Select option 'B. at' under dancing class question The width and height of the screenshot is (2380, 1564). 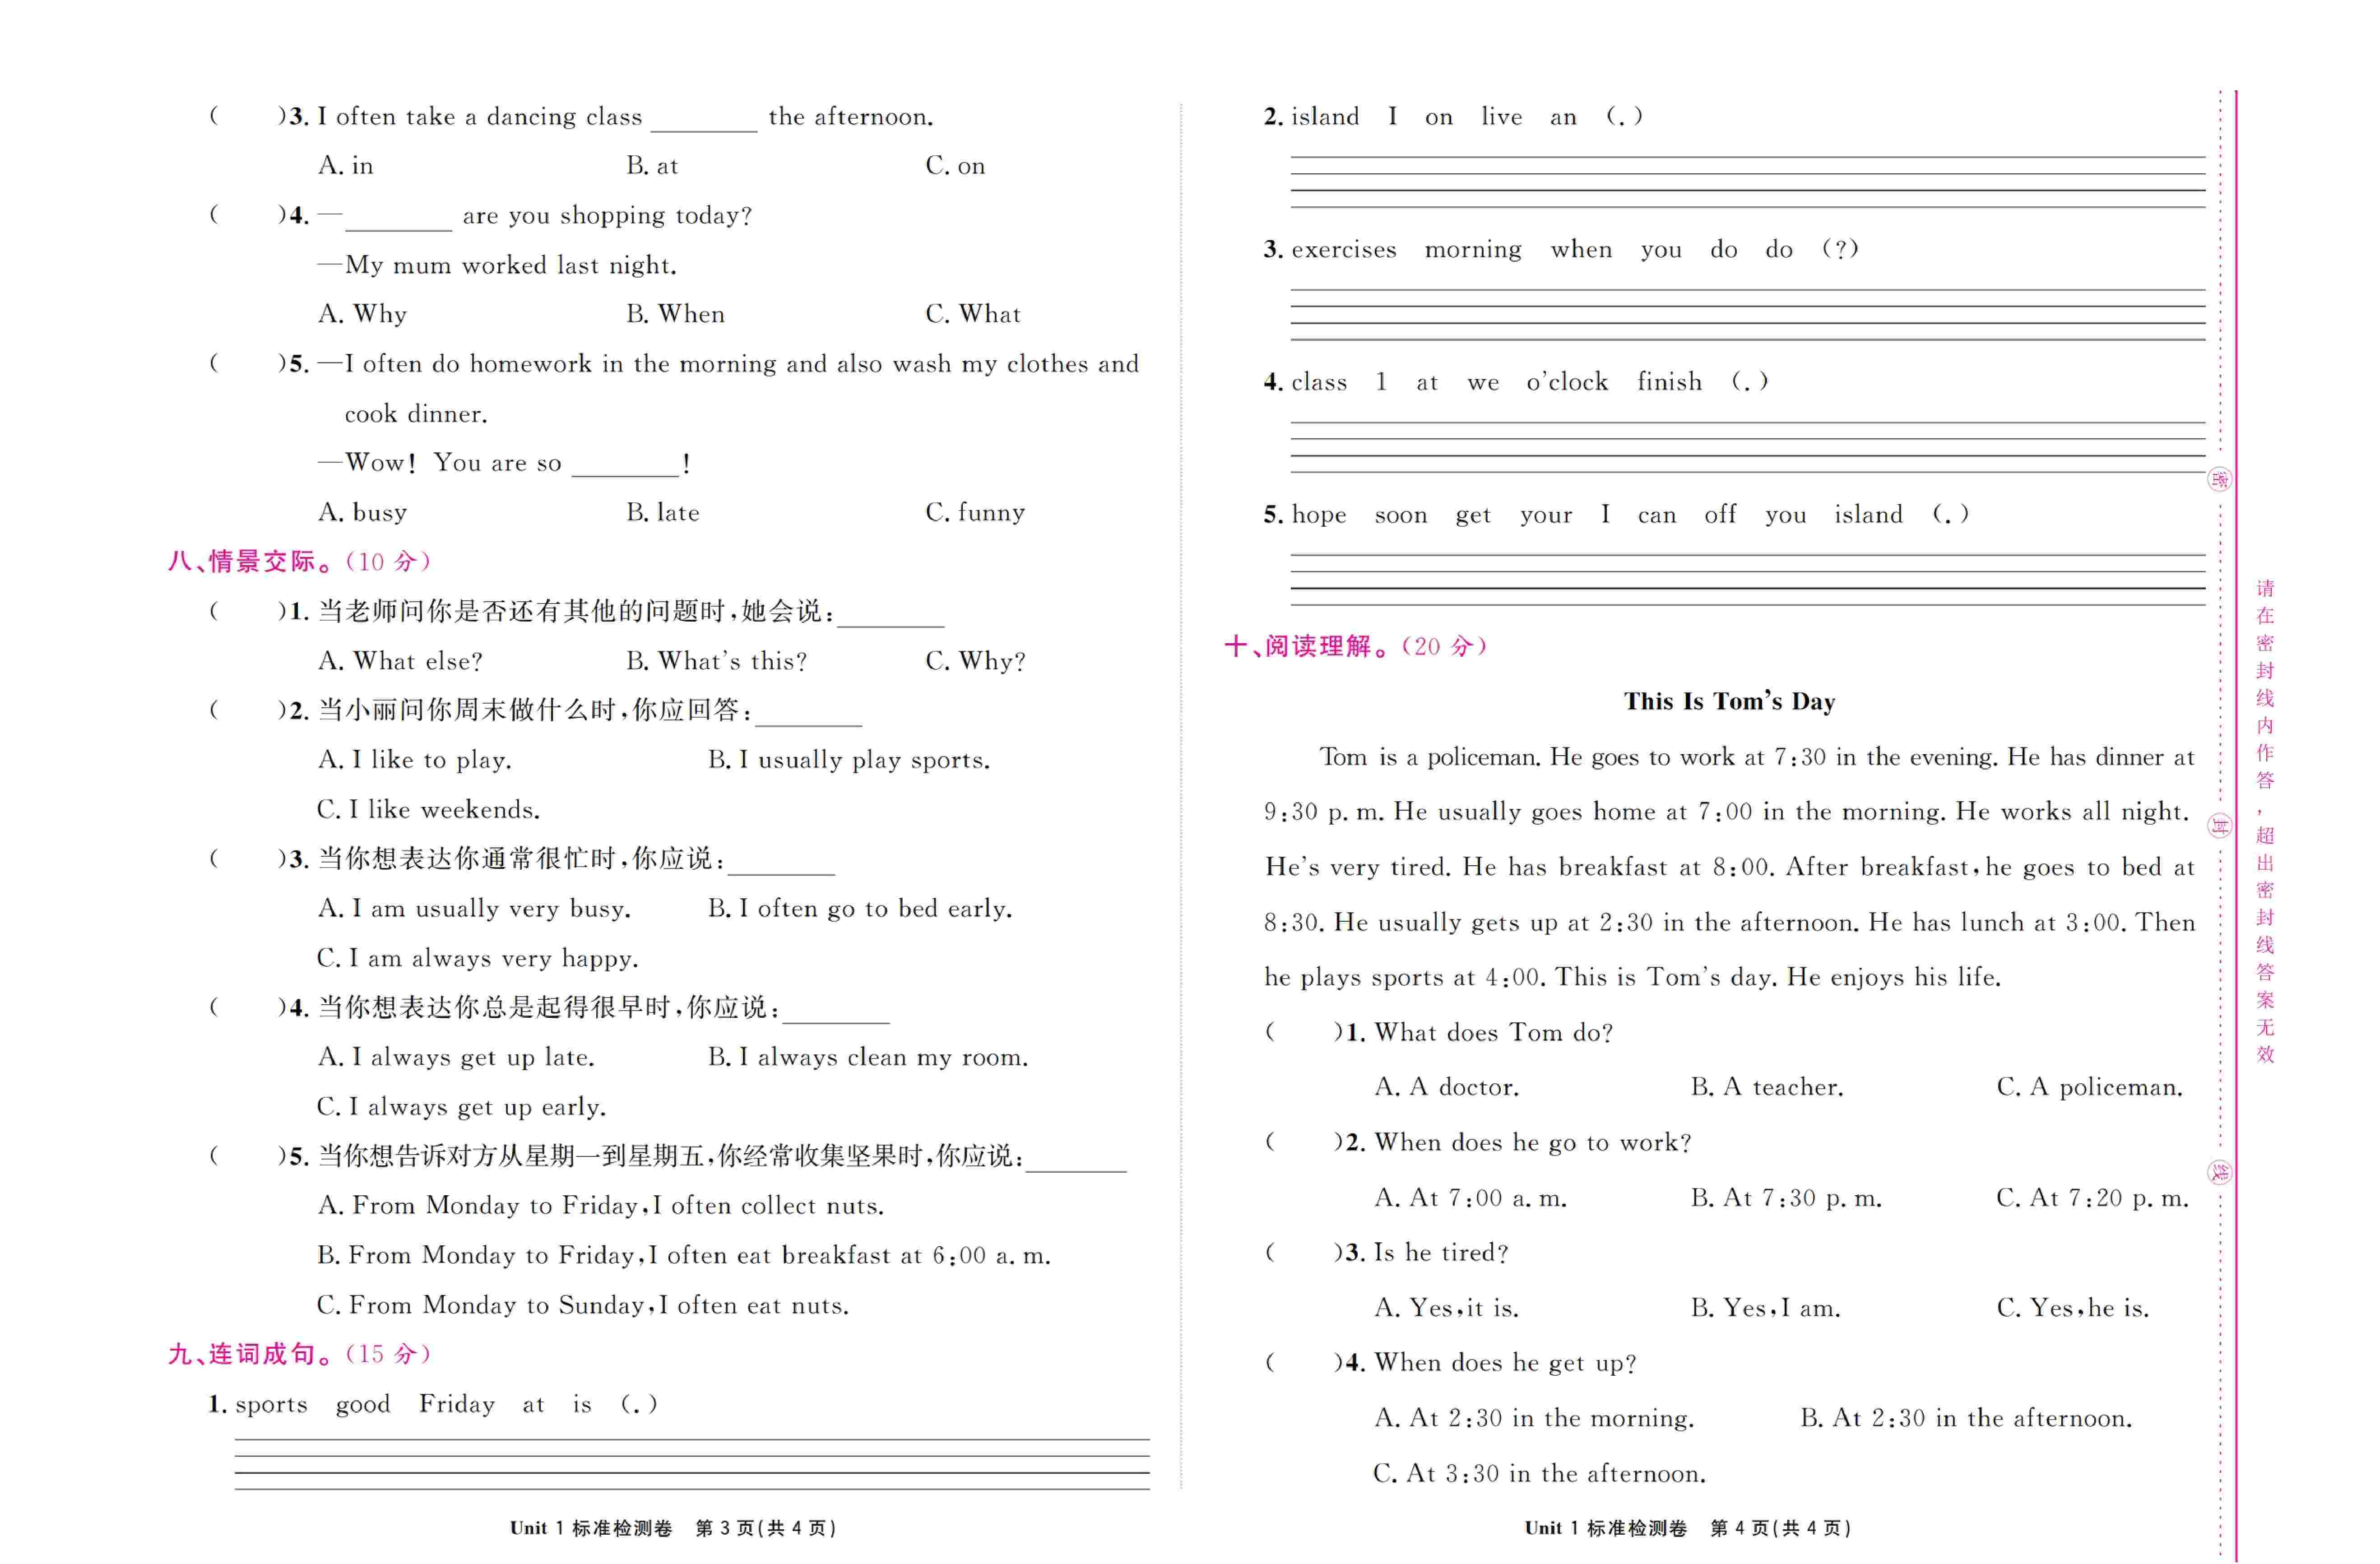click(x=652, y=166)
